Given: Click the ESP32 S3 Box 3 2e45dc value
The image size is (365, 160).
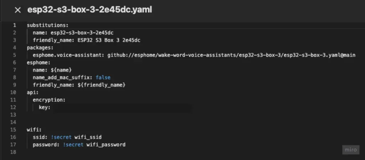Looking at the screenshot, I should pyautogui.click(x=109, y=40).
